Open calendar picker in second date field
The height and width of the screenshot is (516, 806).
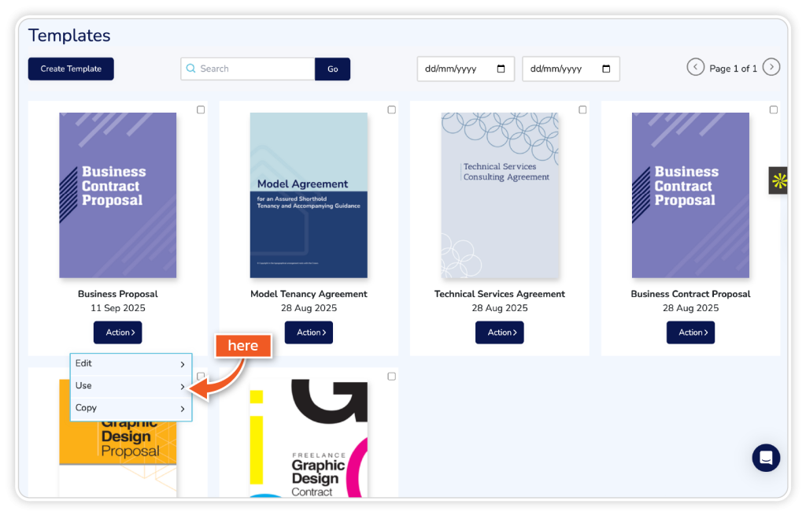point(606,69)
